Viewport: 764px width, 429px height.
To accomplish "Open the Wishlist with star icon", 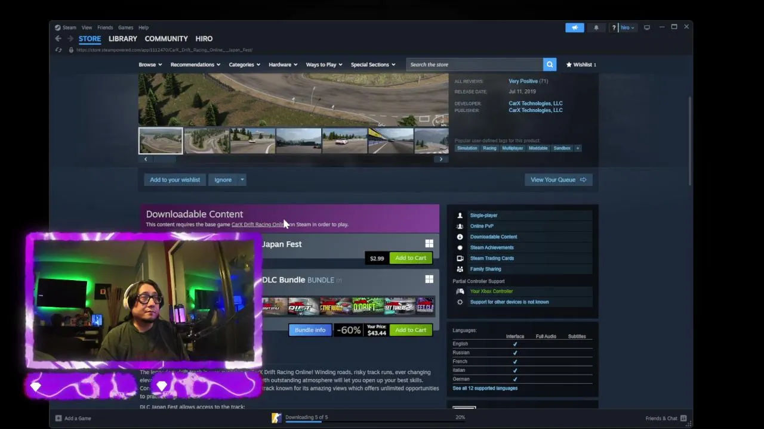I will pyautogui.click(x=581, y=64).
